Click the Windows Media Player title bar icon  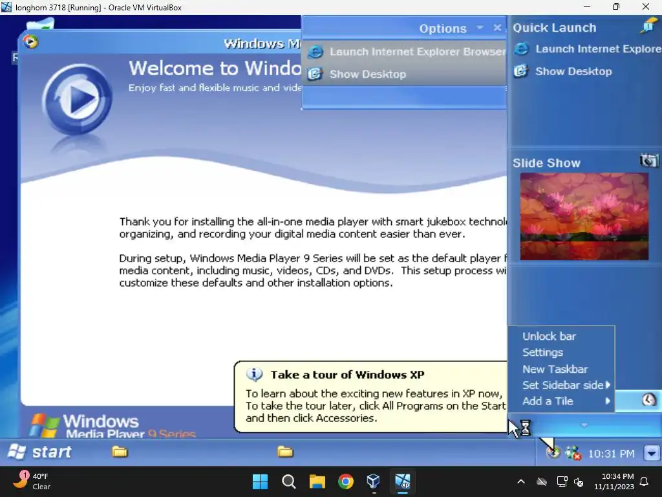pyautogui.click(x=30, y=41)
